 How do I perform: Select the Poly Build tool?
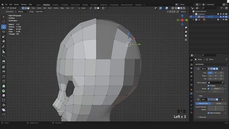[x=4, y=86]
